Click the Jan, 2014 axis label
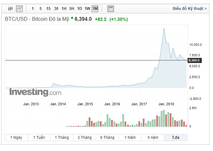This screenshot has width=213, height=151. [58, 104]
